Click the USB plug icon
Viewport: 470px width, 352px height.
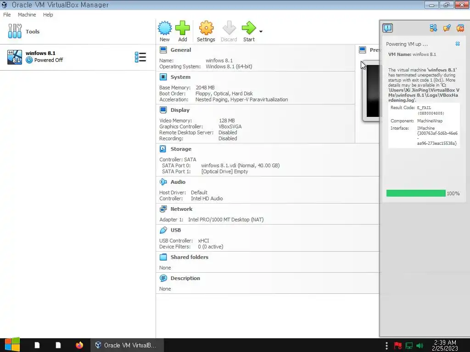pyautogui.click(x=163, y=230)
